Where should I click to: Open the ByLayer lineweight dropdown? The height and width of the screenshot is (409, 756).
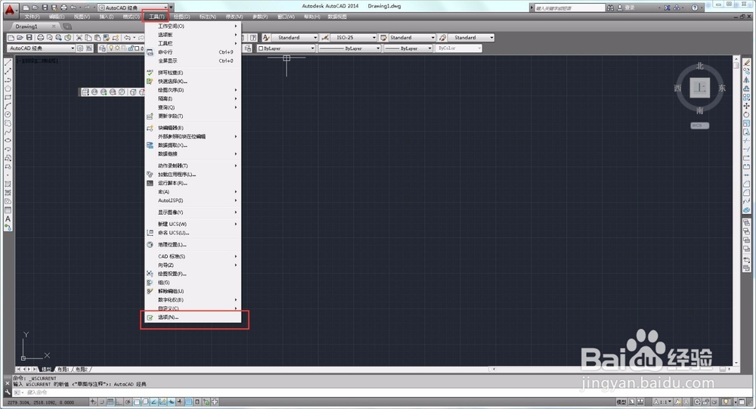408,48
